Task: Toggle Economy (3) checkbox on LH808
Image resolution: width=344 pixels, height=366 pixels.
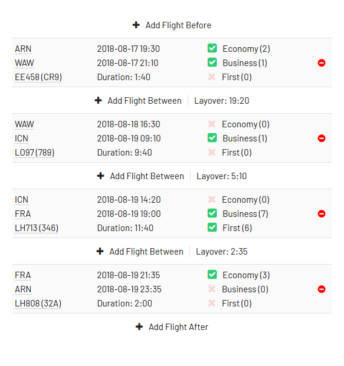Action: click(212, 275)
